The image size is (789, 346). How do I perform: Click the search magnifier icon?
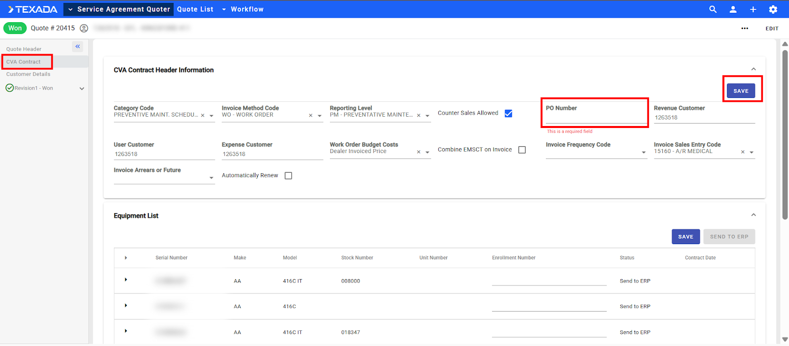713,9
